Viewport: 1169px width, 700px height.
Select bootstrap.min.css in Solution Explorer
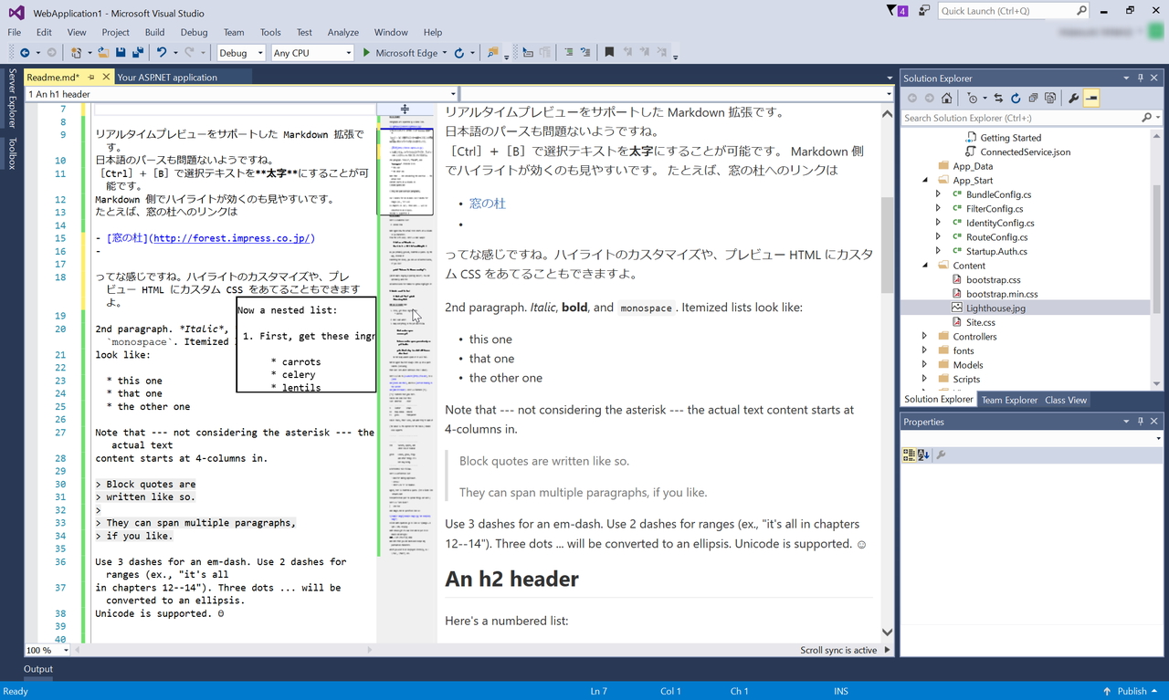(1002, 294)
